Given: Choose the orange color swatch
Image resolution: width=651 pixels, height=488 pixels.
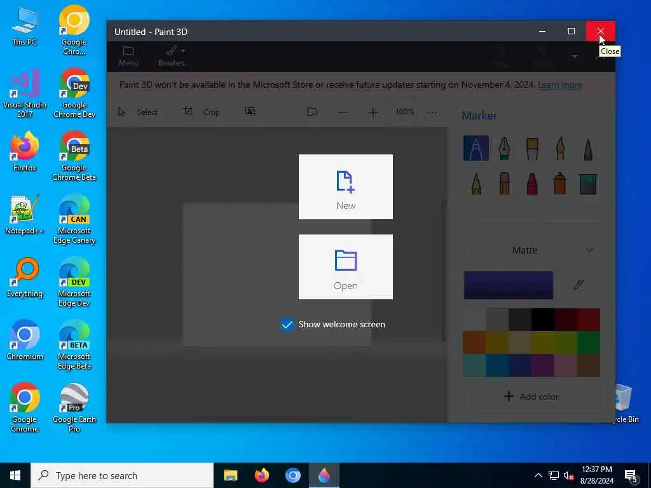Looking at the screenshot, I should [x=474, y=342].
